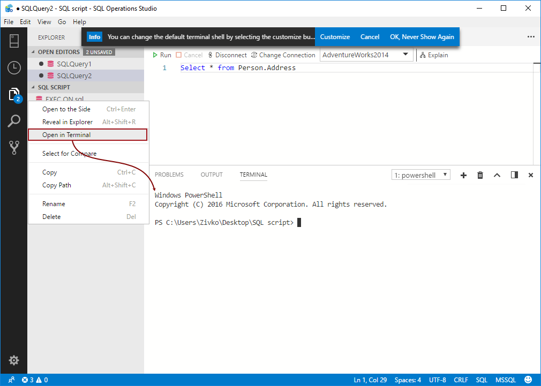Click the EXEC ON.sql file icon

tap(39, 99)
